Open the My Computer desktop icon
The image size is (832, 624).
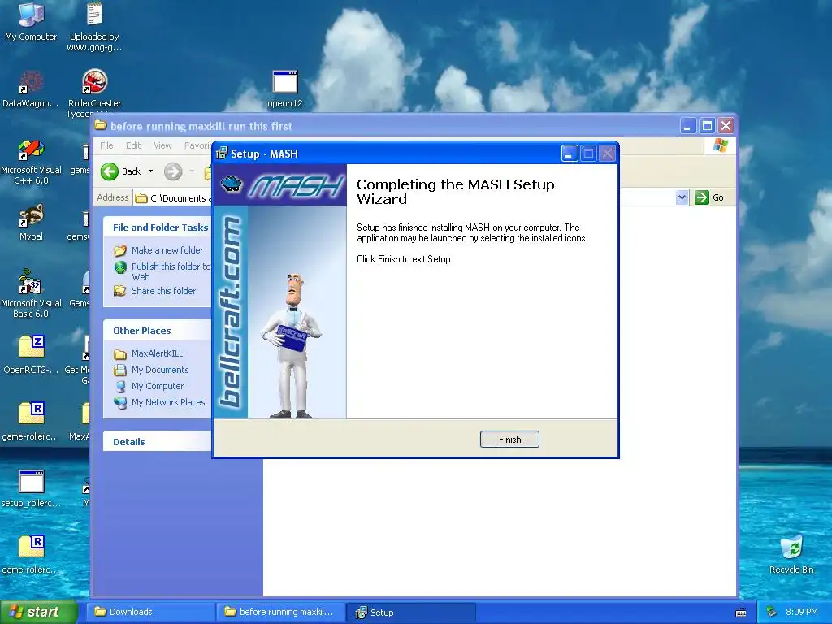pos(31,21)
